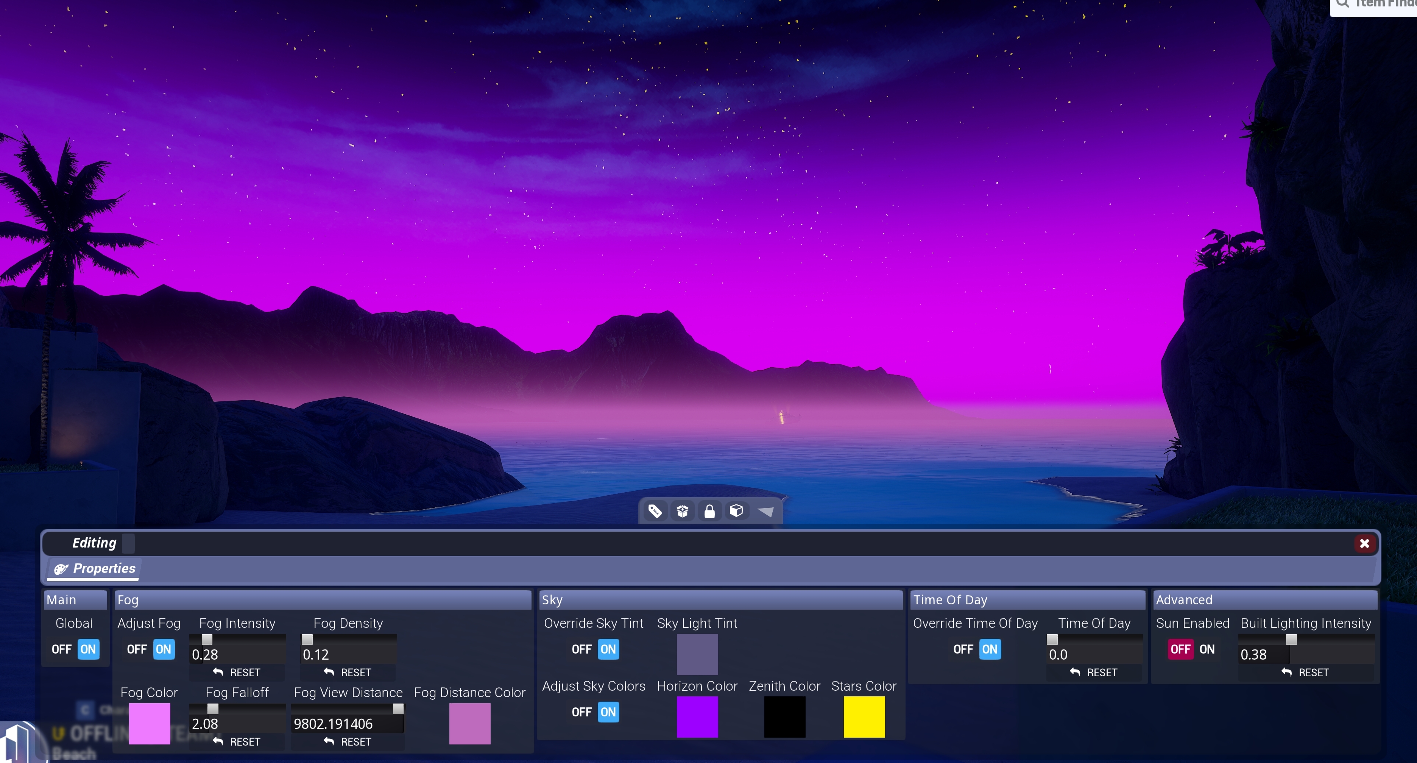This screenshot has width=1417, height=763.
Task: Open the black Zenith Color swatch
Action: click(784, 717)
